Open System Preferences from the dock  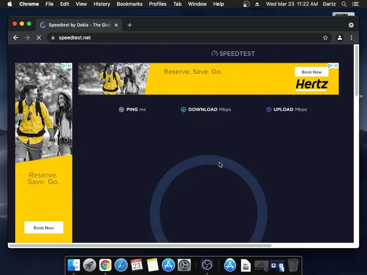tap(184, 265)
